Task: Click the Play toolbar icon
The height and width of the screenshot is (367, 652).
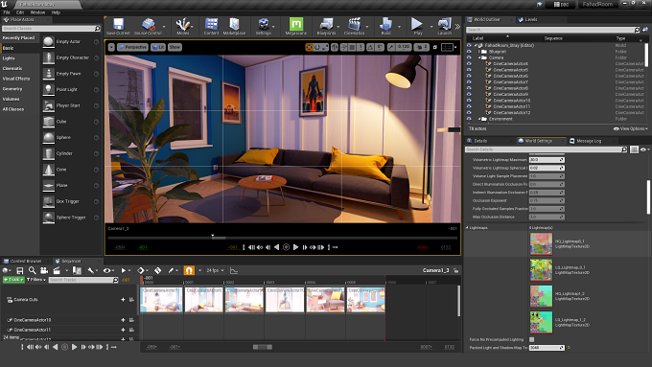Action: pyautogui.click(x=417, y=24)
